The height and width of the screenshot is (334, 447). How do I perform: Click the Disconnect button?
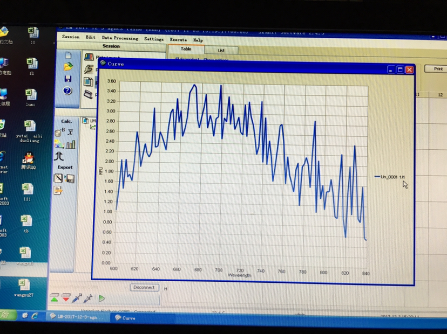(x=144, y=287)
